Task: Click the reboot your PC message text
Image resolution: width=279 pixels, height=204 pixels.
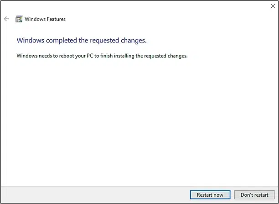Action: click(x=102, y=56)
